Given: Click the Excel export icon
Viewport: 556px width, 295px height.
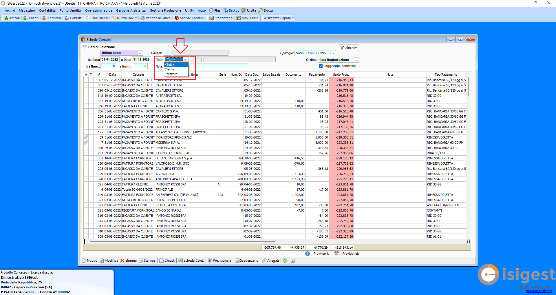Looking at the screenshot, I should (x=293, y=261).
